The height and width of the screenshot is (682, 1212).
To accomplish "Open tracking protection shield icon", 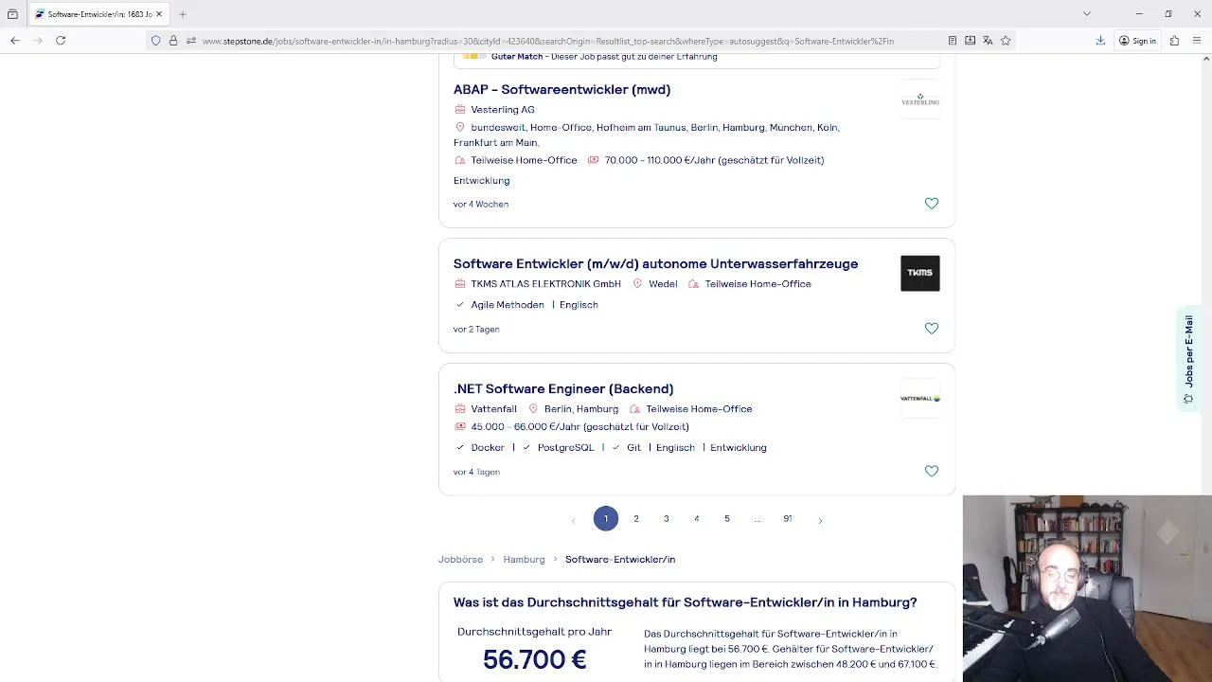I will [156, 41].
